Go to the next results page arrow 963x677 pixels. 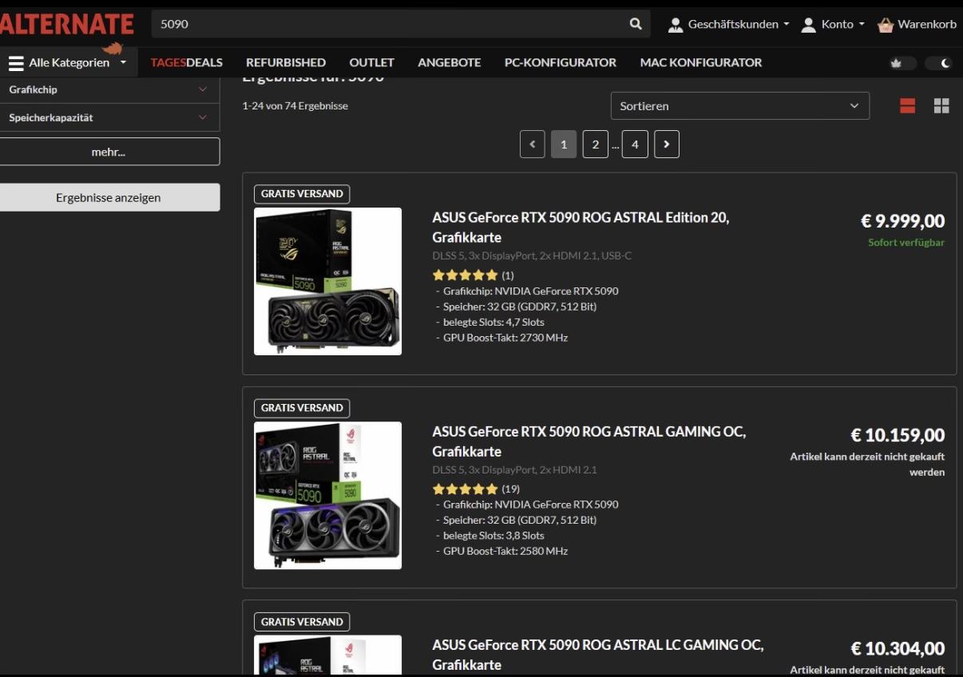point(667,145)
